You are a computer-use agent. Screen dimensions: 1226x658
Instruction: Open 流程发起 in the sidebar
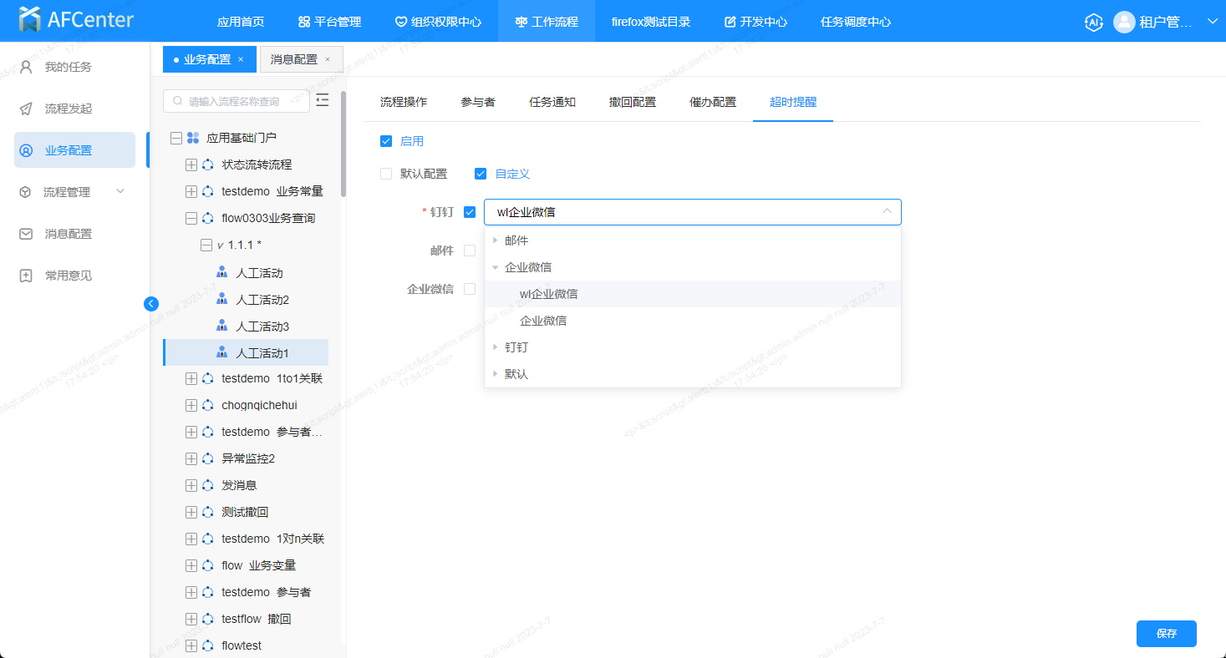pyautogui.click(x=68, y=109)
